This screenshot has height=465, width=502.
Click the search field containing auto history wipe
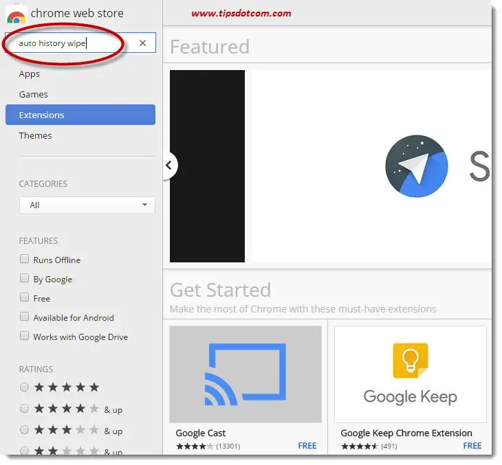click(80, 43)
